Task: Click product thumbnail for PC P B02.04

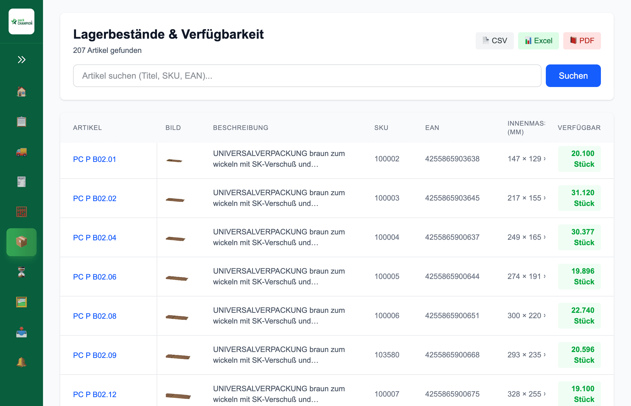Action: point(175,239)
